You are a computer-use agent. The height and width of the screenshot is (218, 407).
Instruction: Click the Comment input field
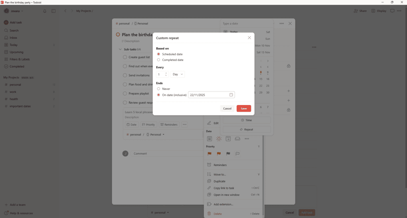point(168,154)
